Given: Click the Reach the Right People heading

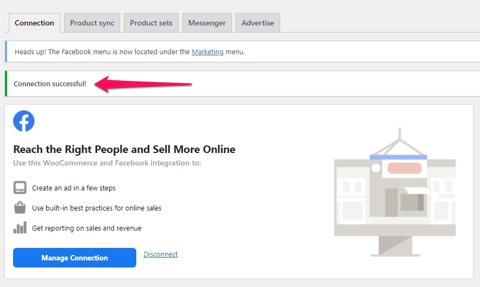Looking at the screenshot, I should coord(124,149).
